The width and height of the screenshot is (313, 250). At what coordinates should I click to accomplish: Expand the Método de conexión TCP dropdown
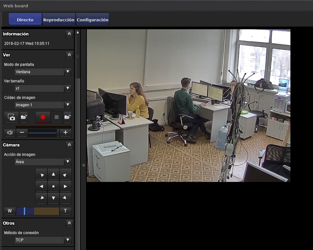[x=43, y=240]
